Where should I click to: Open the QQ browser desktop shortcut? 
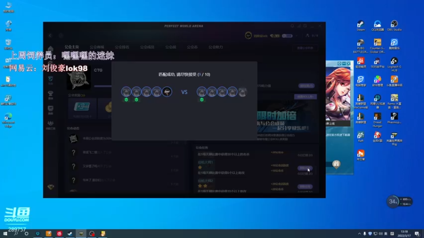pos(377,26)
